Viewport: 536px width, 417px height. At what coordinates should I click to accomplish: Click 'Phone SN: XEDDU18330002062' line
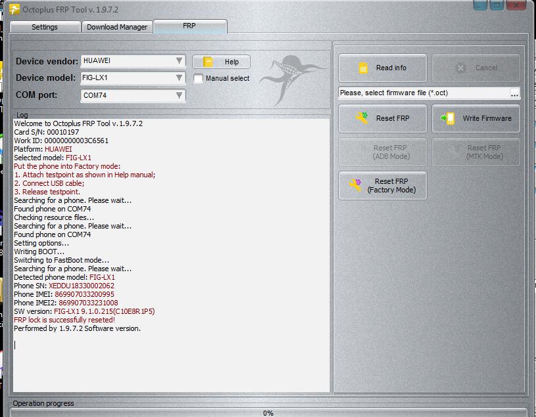[x=64, y=286]
